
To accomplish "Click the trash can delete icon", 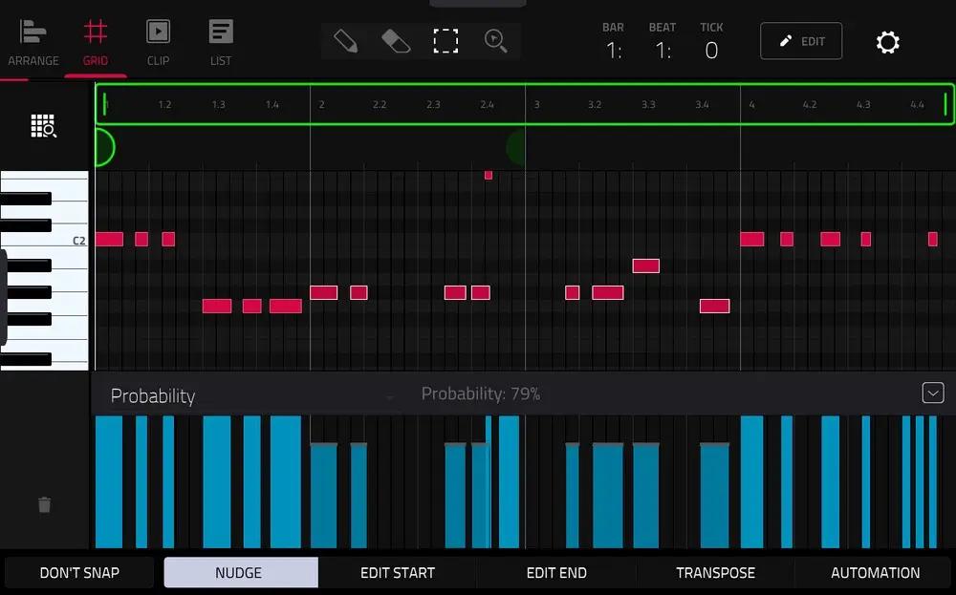I will (44, 504).
